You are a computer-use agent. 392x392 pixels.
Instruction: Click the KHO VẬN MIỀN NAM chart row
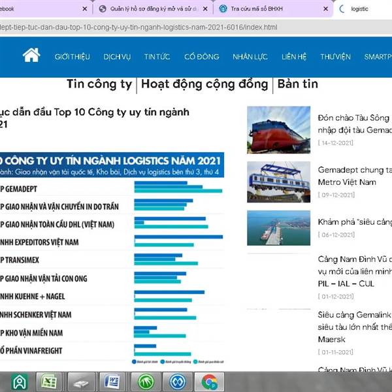pyautogui.click(x=112, y=332)
